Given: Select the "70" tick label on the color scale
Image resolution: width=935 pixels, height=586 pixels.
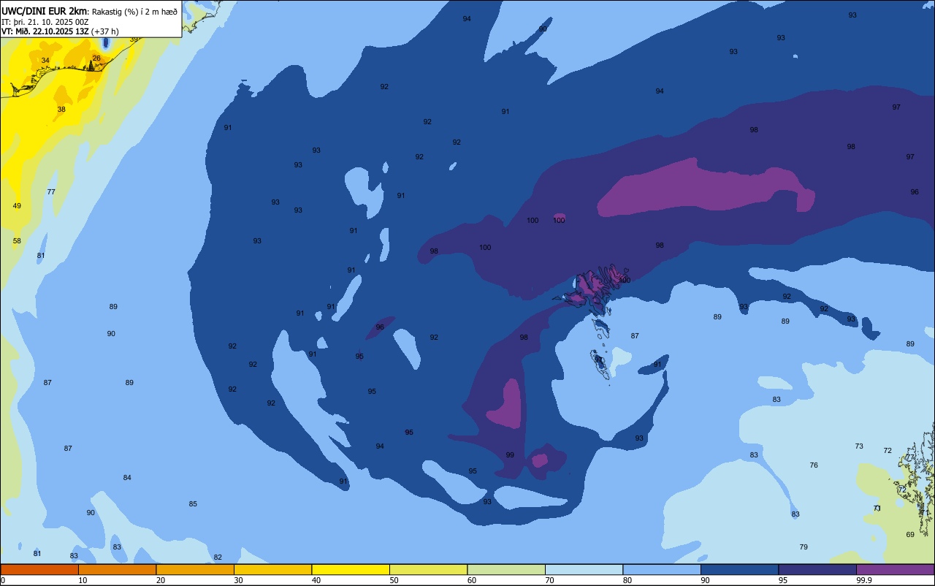Looking at the screenshot, I should [549, 580].
